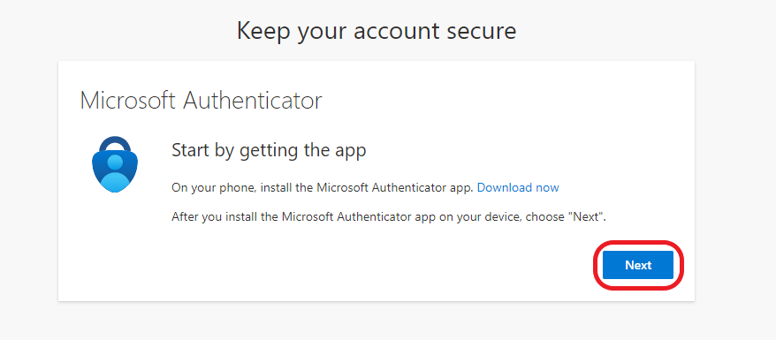The image size is (776, 340).
Task: Click the quoted "Next" in the instructions
Action: 585,216
